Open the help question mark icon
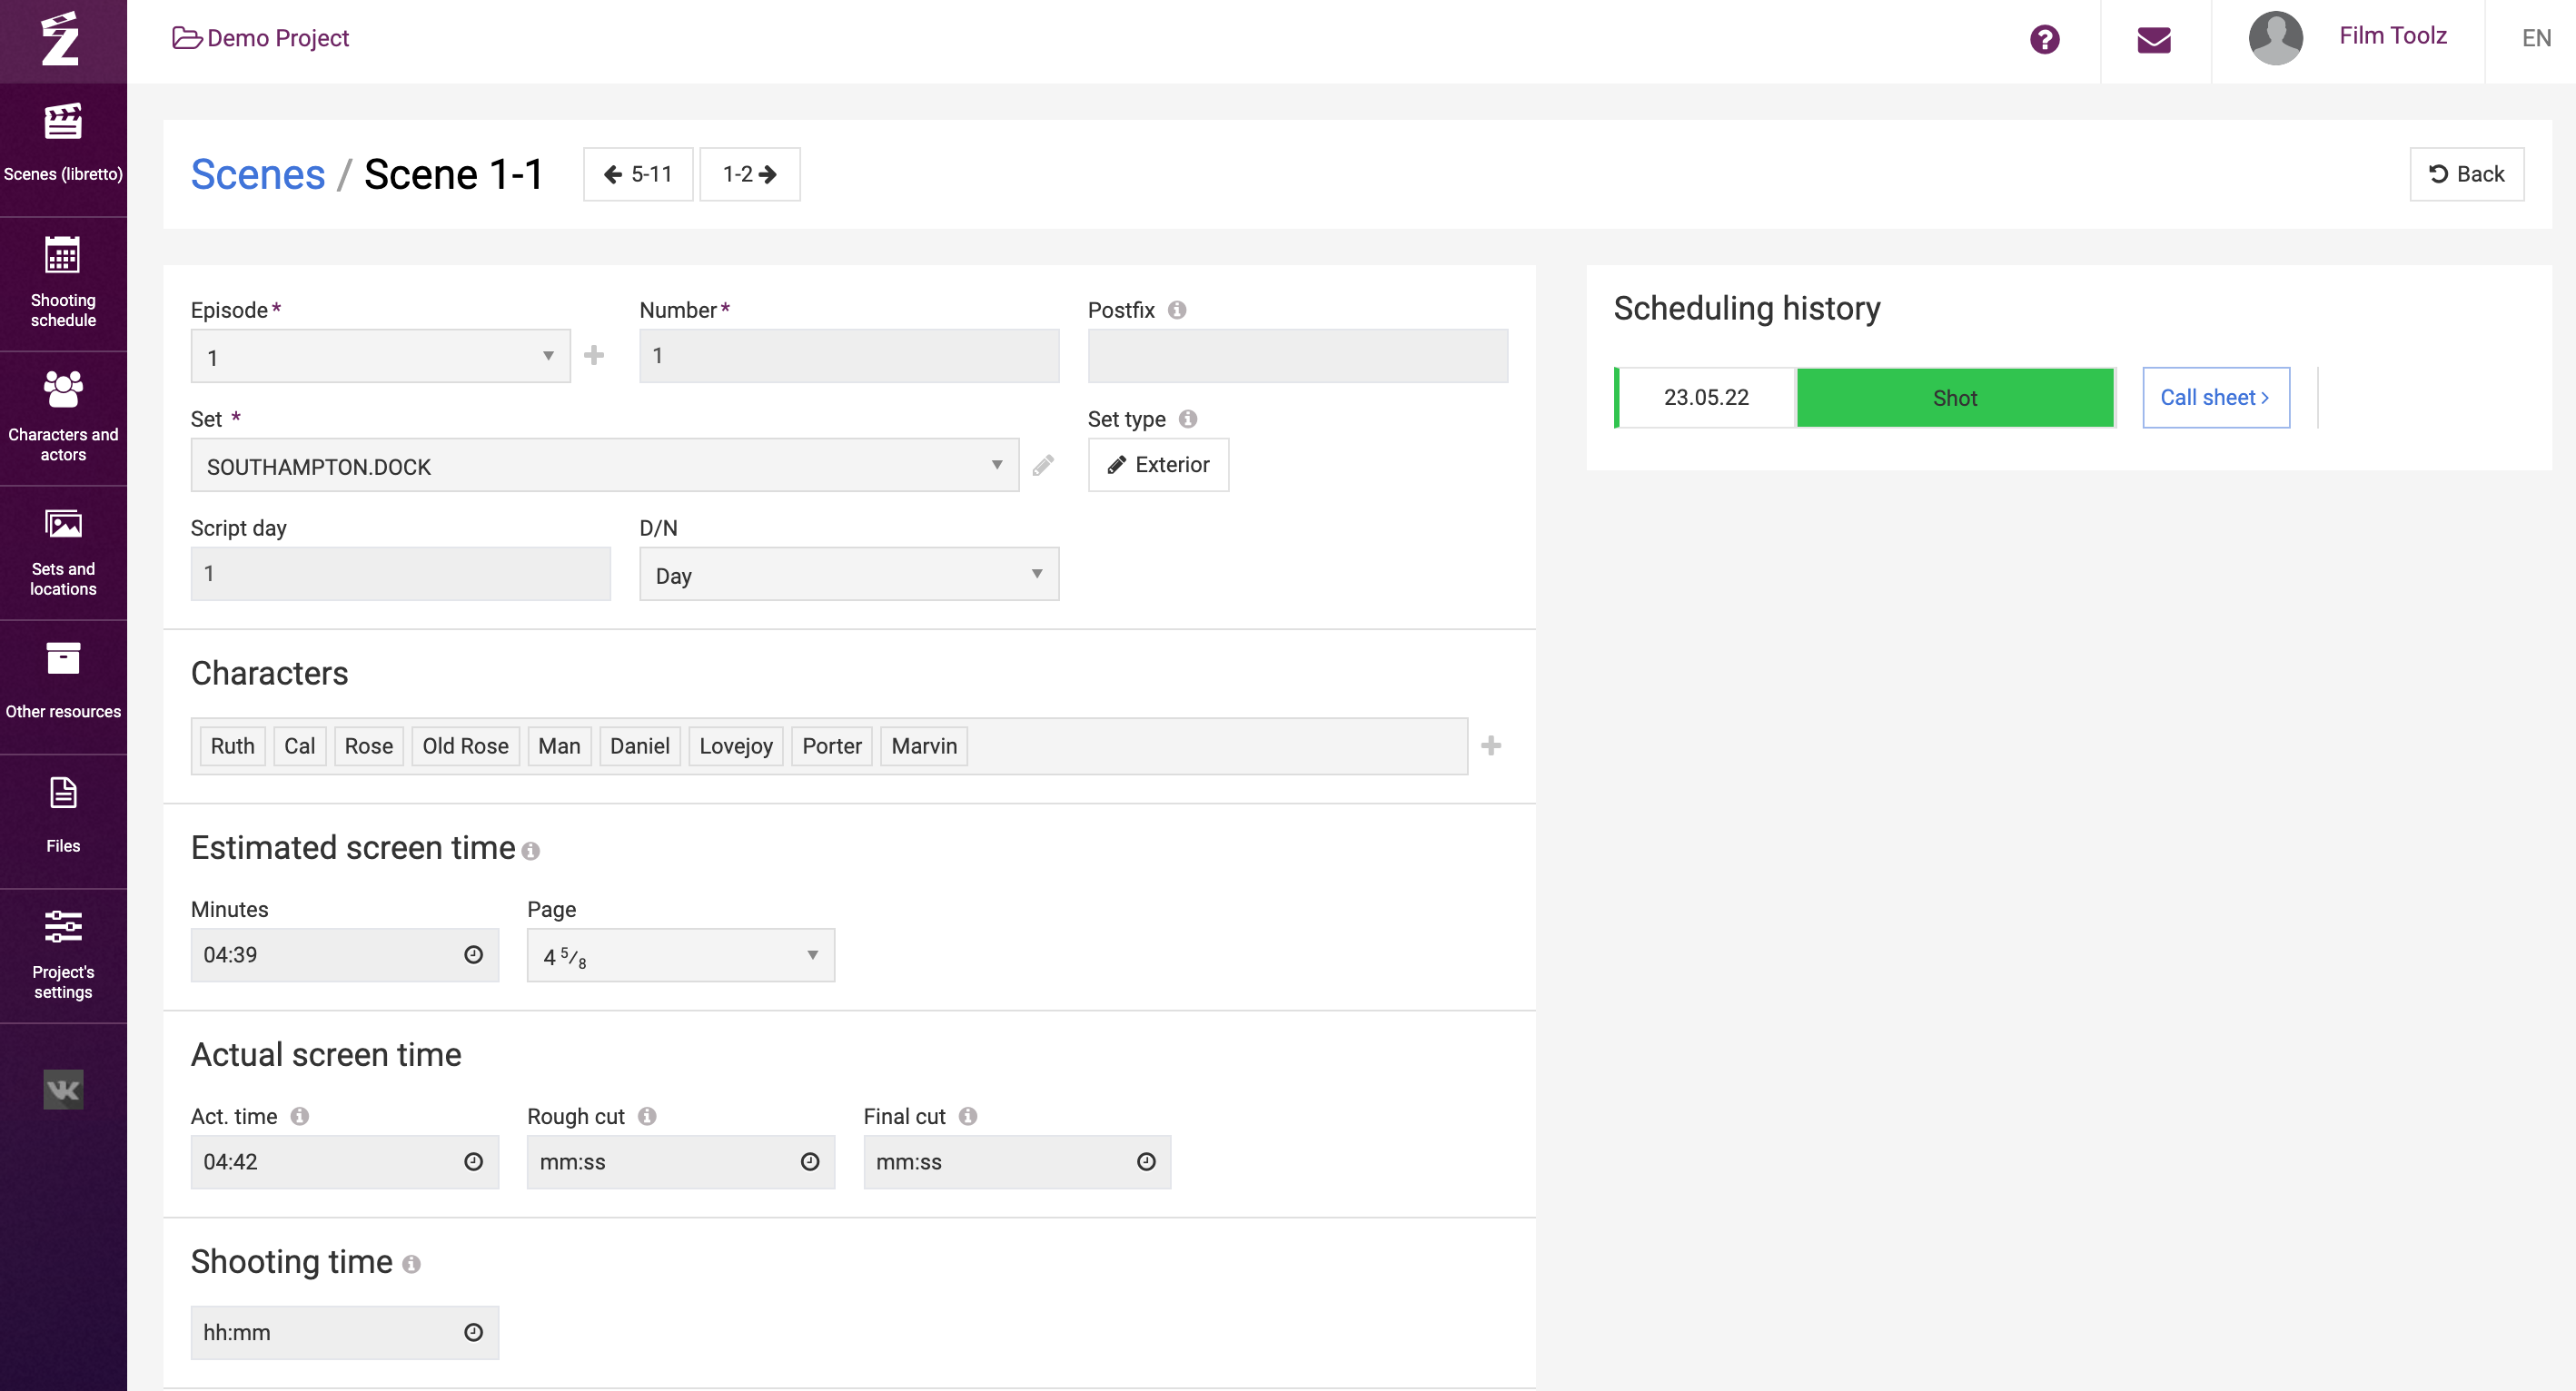Viewport: 2576px width, 1391px height. coord(2044,39)
